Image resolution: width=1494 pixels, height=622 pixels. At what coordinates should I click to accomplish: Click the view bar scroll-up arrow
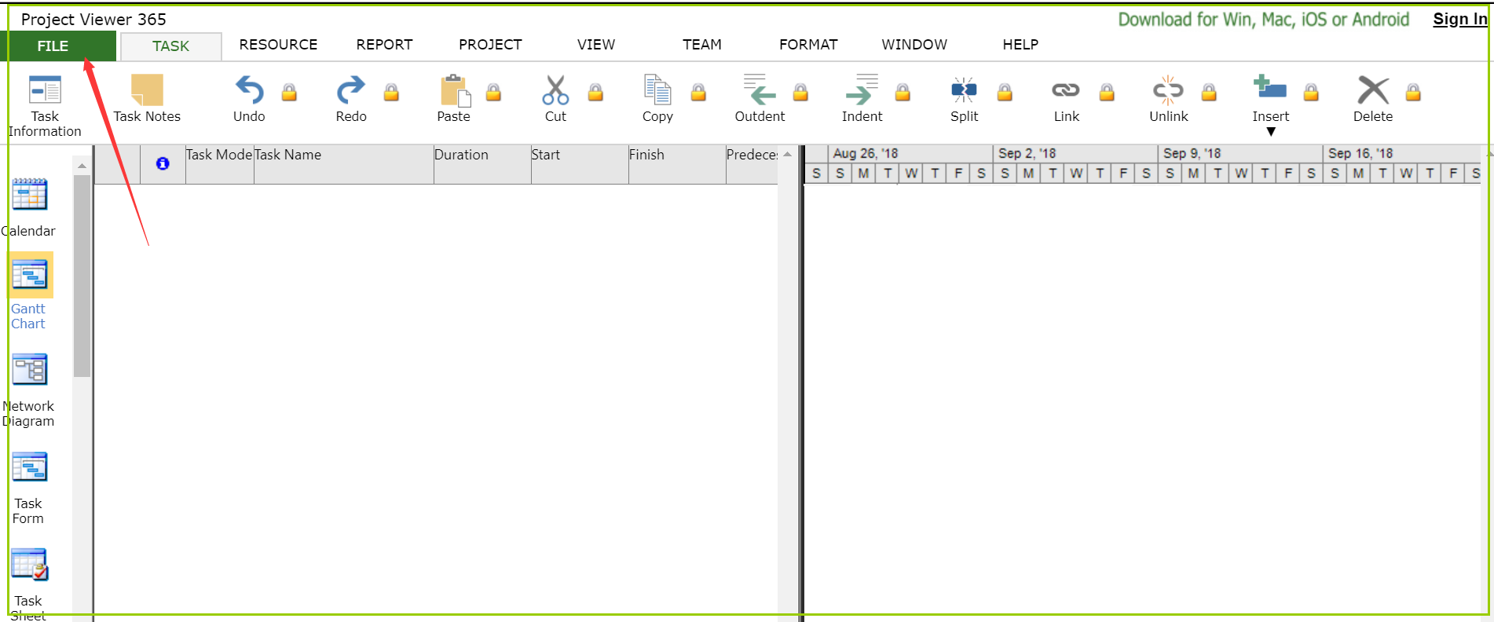[82, 166]
